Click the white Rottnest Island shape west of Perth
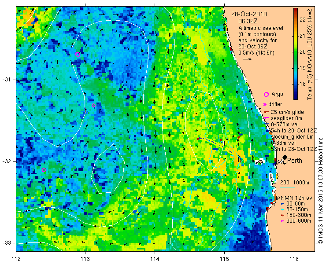326x264 pixels. tap(259, 161)
